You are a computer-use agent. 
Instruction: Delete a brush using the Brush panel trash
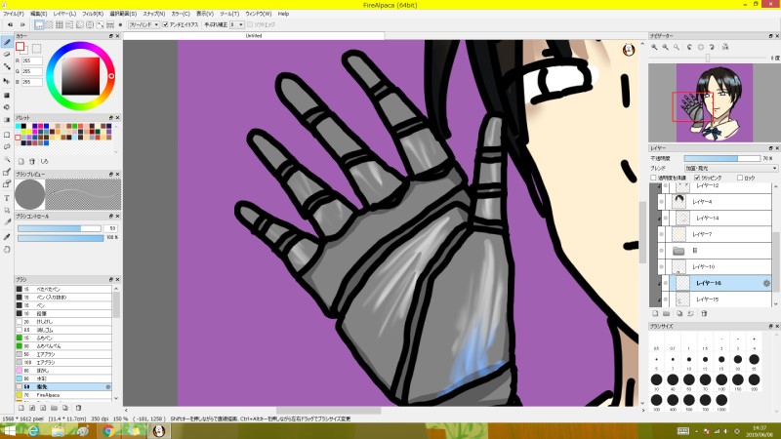(78, 408)
